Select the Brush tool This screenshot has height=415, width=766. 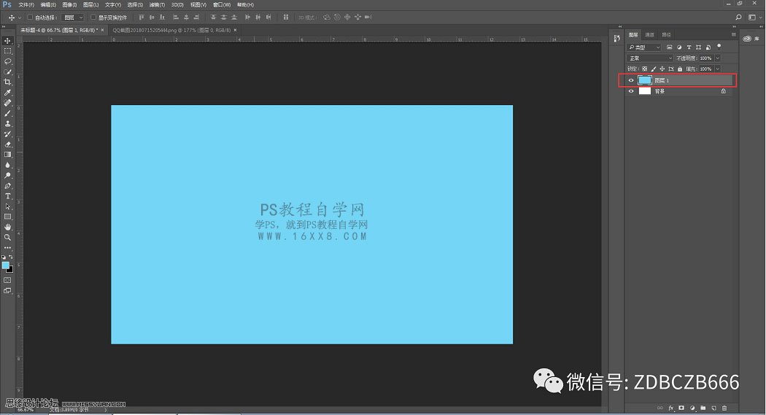tap(7, 113)
